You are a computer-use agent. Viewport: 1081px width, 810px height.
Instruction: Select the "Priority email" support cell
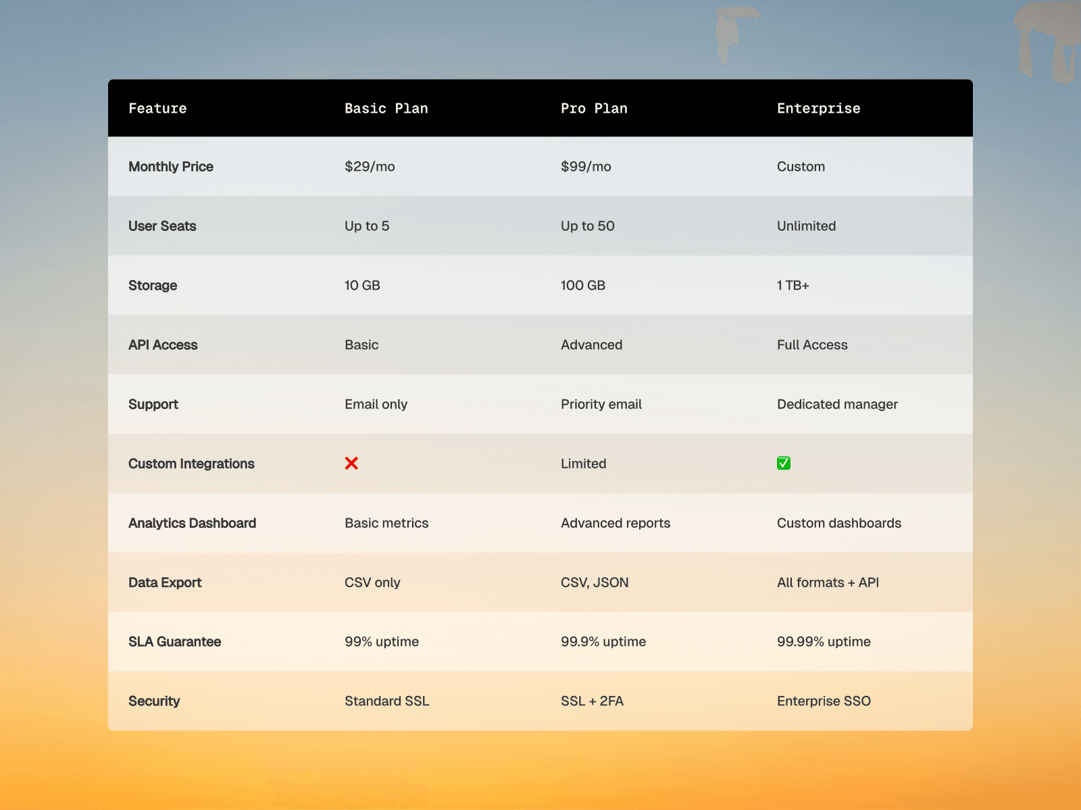(x=601, y=404)
